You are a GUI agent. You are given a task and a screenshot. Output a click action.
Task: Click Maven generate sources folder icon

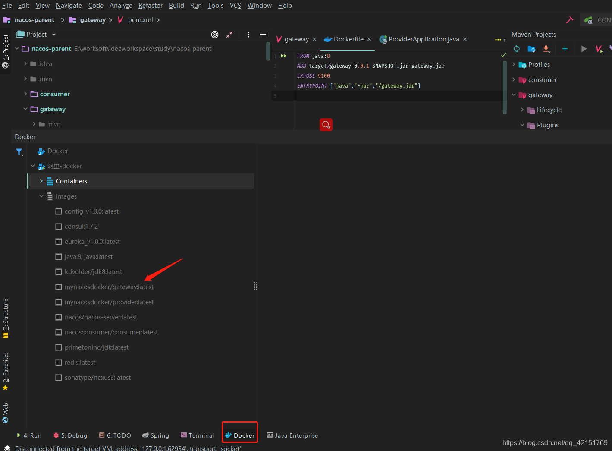point(531,49)
